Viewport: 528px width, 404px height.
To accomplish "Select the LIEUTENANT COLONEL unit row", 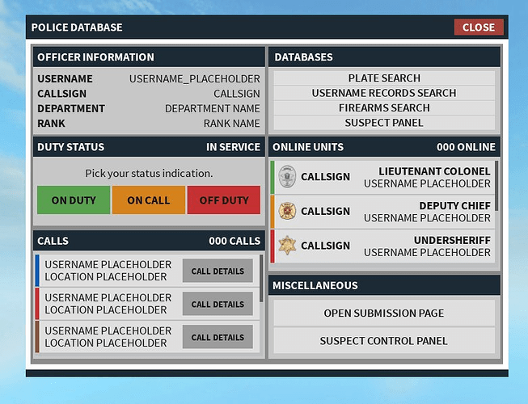I will coord(382,177).
